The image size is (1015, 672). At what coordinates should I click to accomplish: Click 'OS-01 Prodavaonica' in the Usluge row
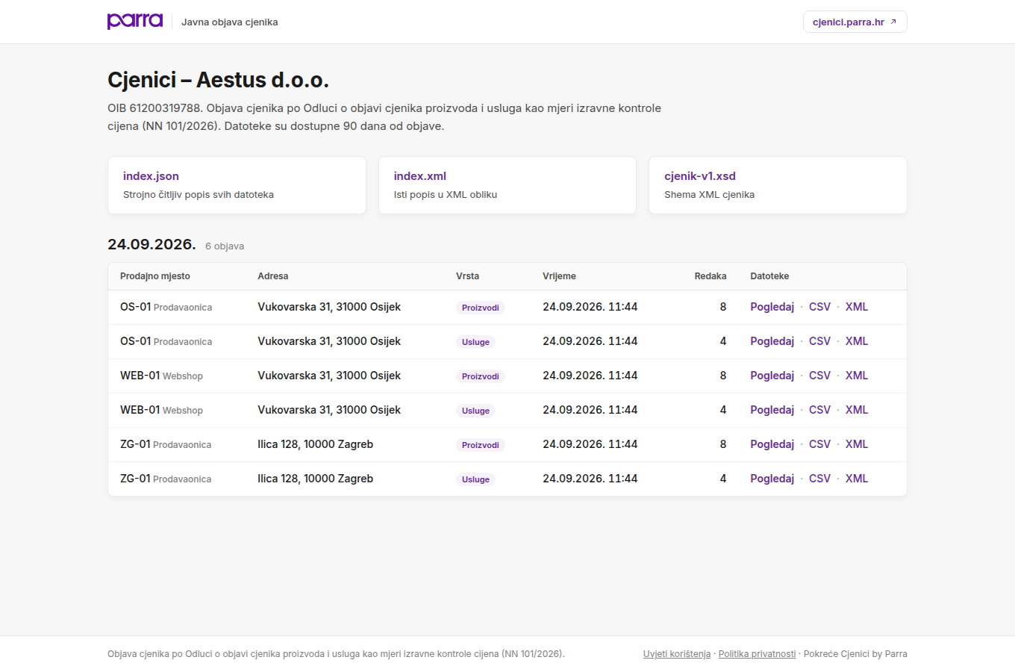click(166, 341)
